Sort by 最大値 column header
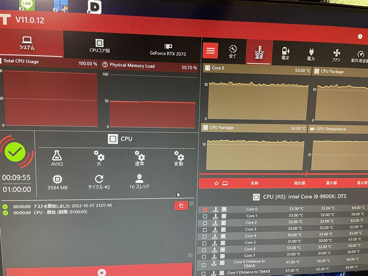The width and height of the screenshot is (368, 276). tap(362, 182)
